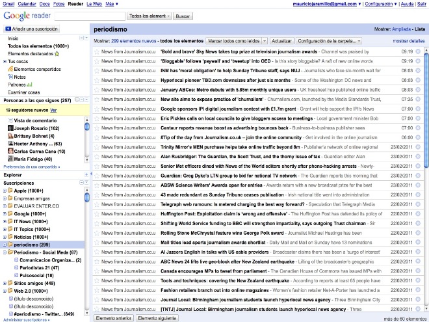The width and height of the screenshot is (429, 322).
Task: Click the subscriptions list scrollbar thumb
Action: pos(87,197)
